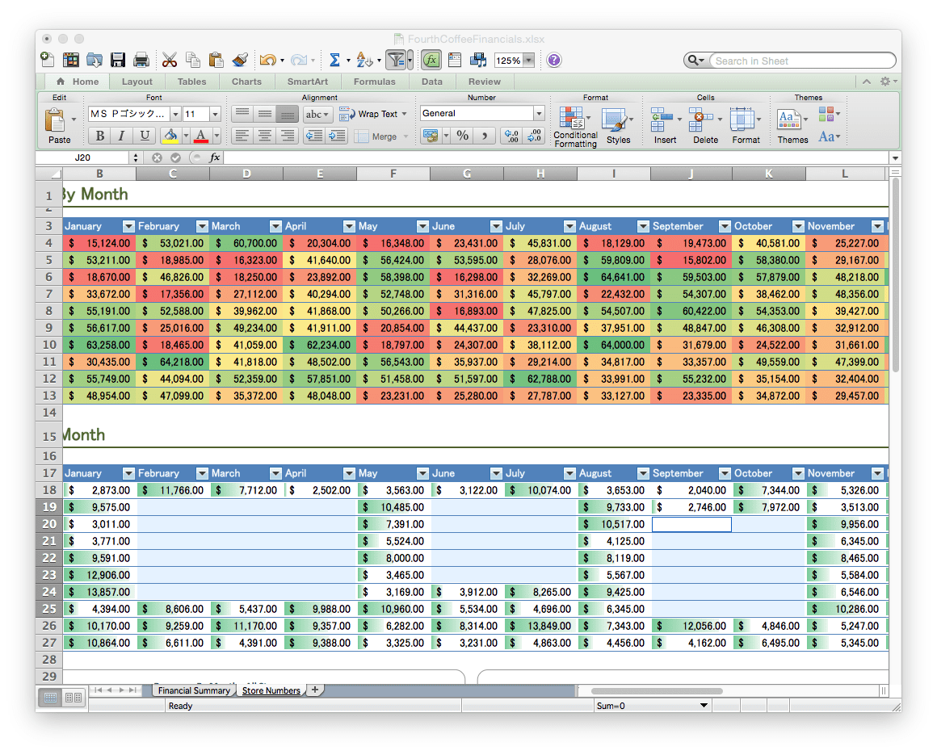
Task: Click the Search in Sheet field
Action: [x=800, y=61]
